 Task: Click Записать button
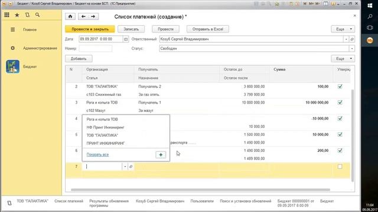click(x=131, y=29)
